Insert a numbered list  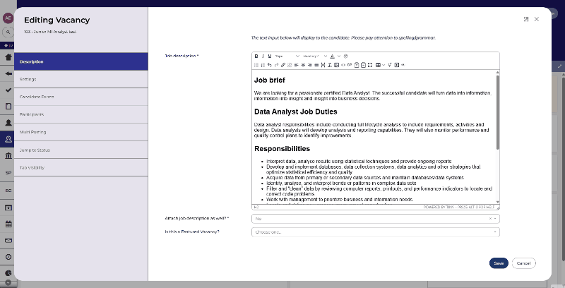pyautogui.click(x=263, y=65)
